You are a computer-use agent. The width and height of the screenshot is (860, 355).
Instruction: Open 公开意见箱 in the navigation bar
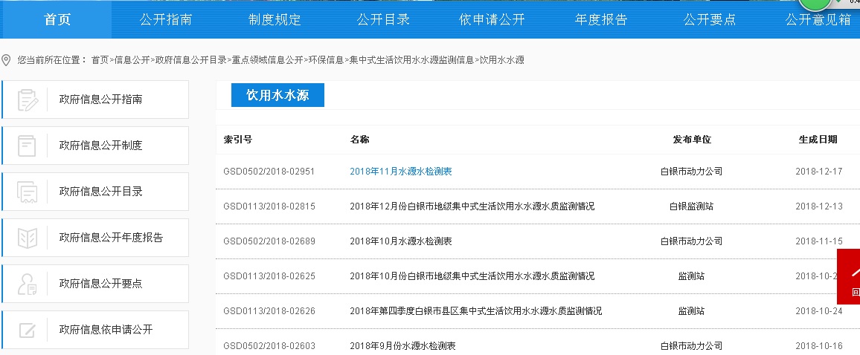click(818, 20)
